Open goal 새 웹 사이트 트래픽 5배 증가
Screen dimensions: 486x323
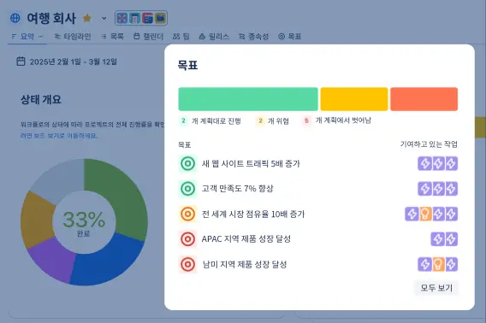(251, 163)
